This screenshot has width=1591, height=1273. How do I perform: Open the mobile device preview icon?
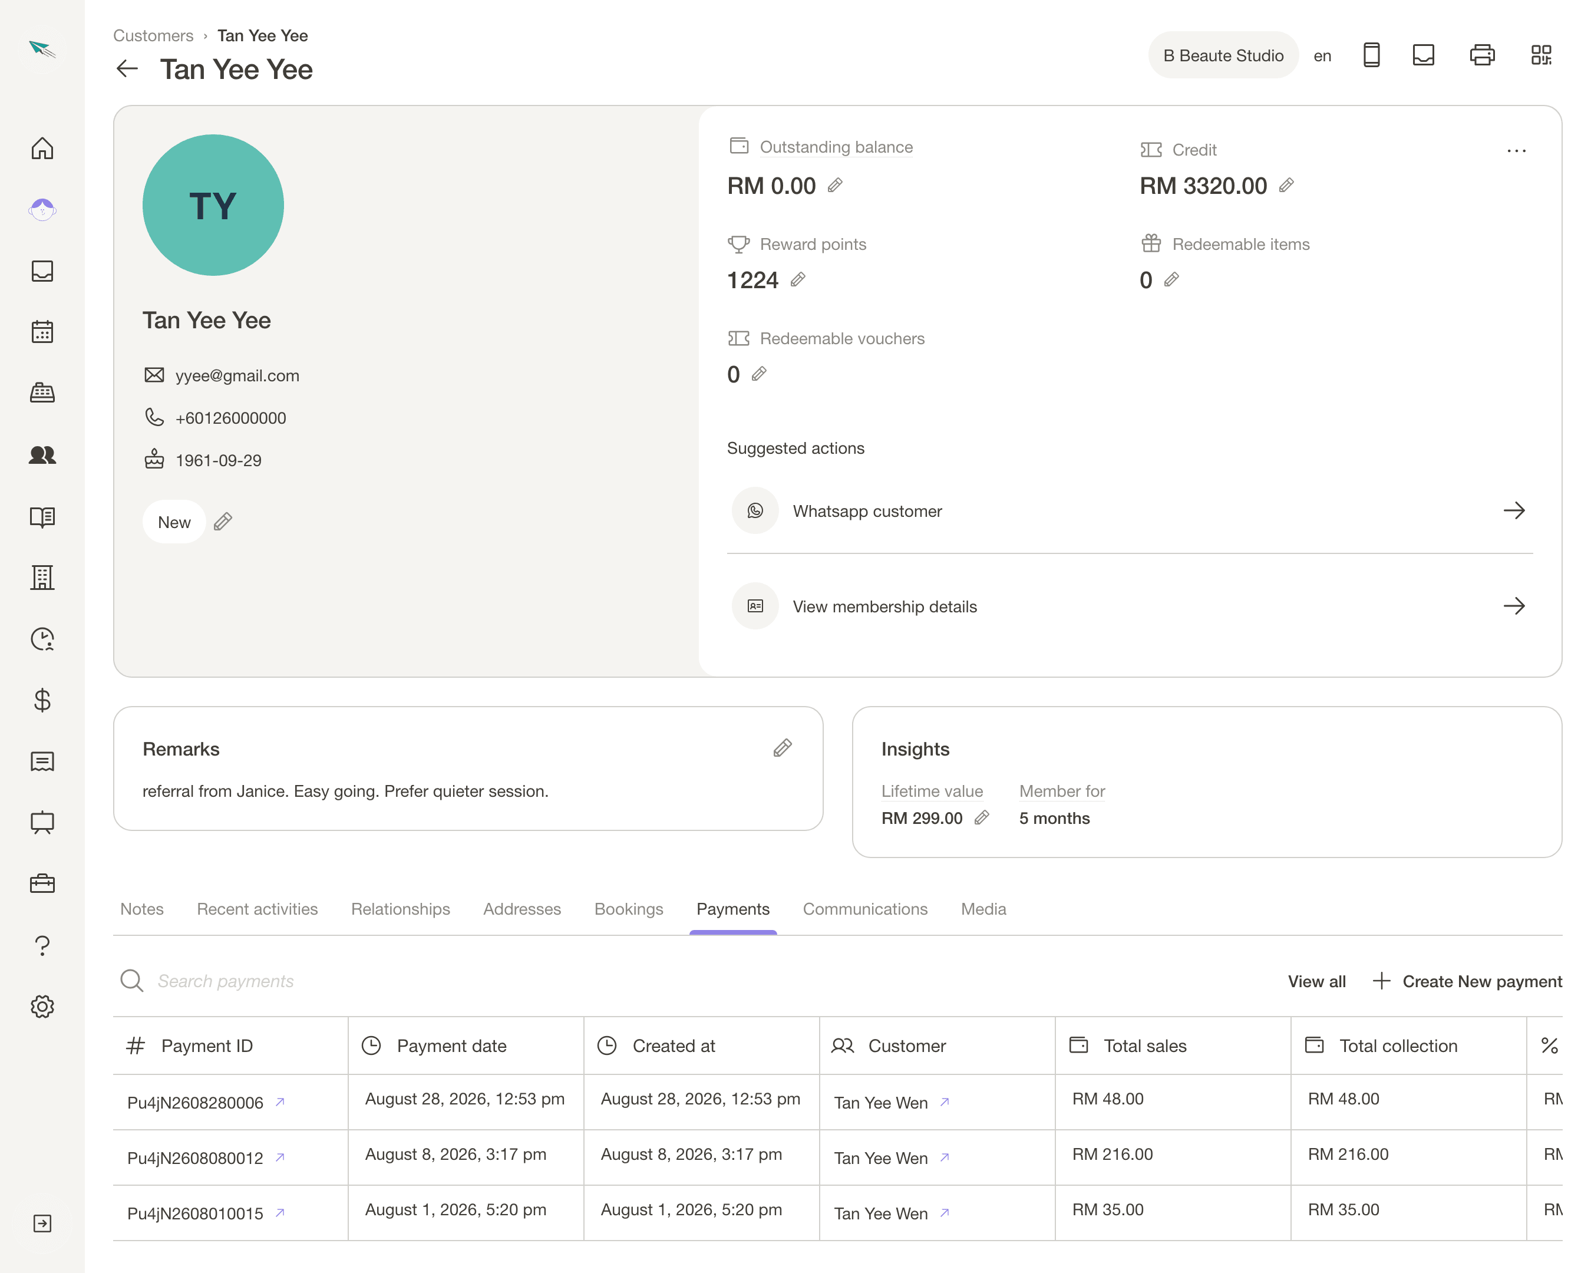pos(1371,55)
